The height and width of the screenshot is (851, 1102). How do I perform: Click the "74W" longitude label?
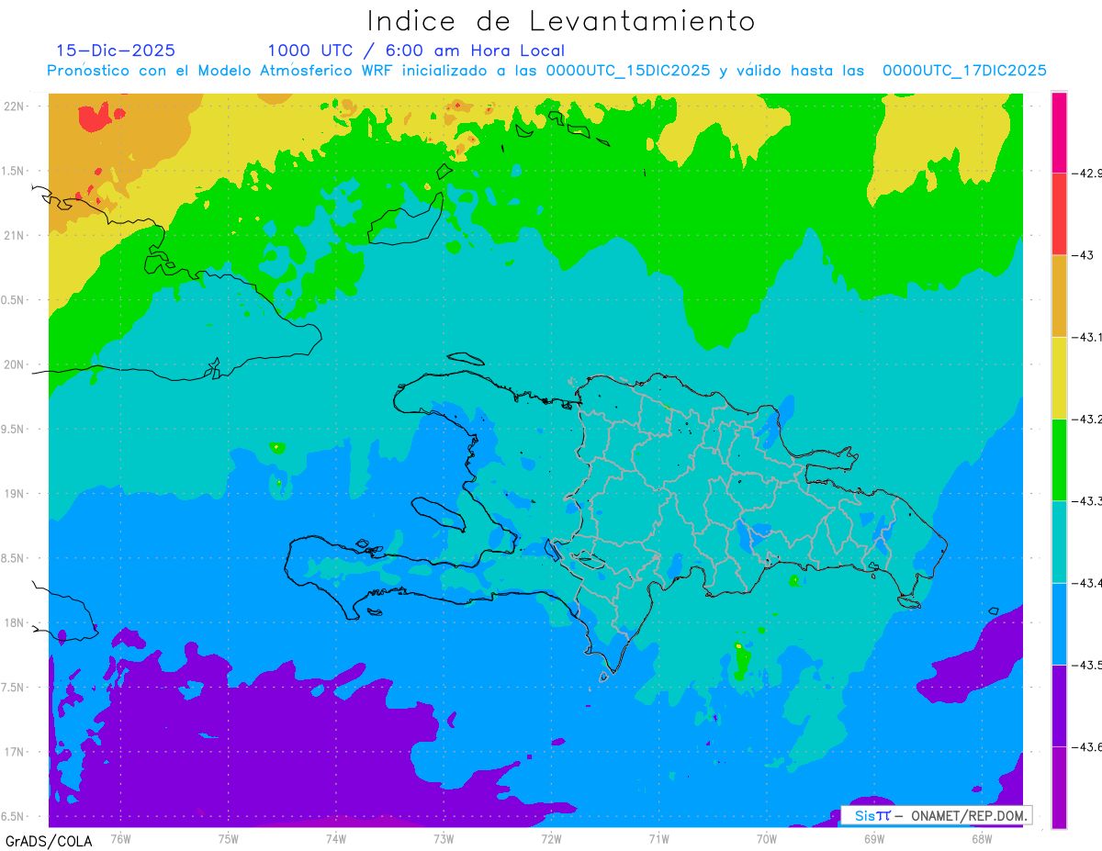point(336,839)
